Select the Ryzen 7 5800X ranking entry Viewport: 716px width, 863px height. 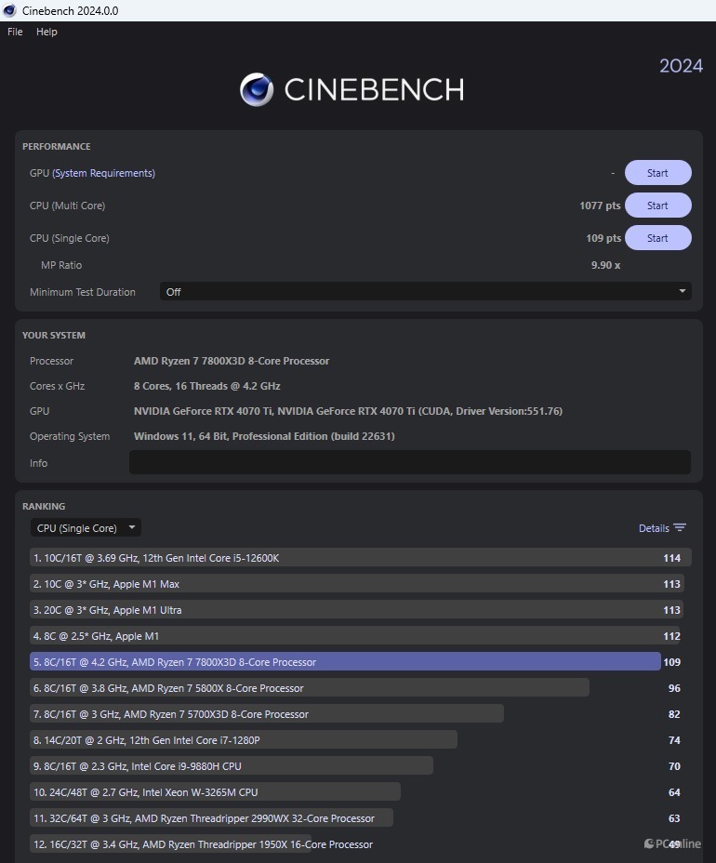309,688
